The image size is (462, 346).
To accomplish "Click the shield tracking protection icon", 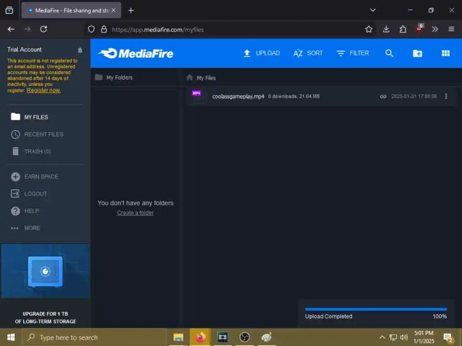I will pos(91,29).
